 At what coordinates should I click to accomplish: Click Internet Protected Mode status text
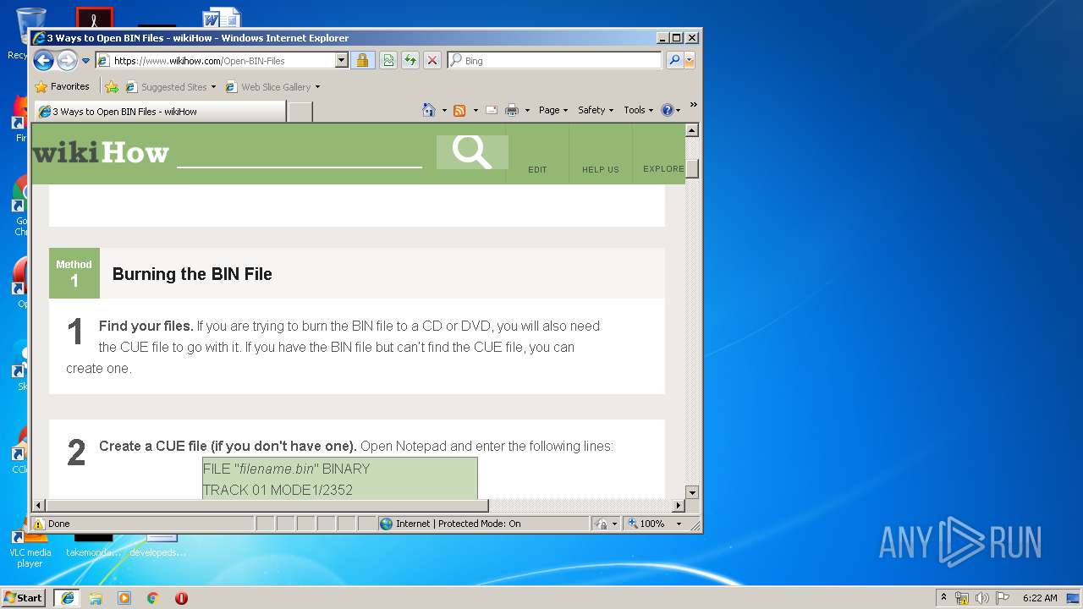pos(458,524)
